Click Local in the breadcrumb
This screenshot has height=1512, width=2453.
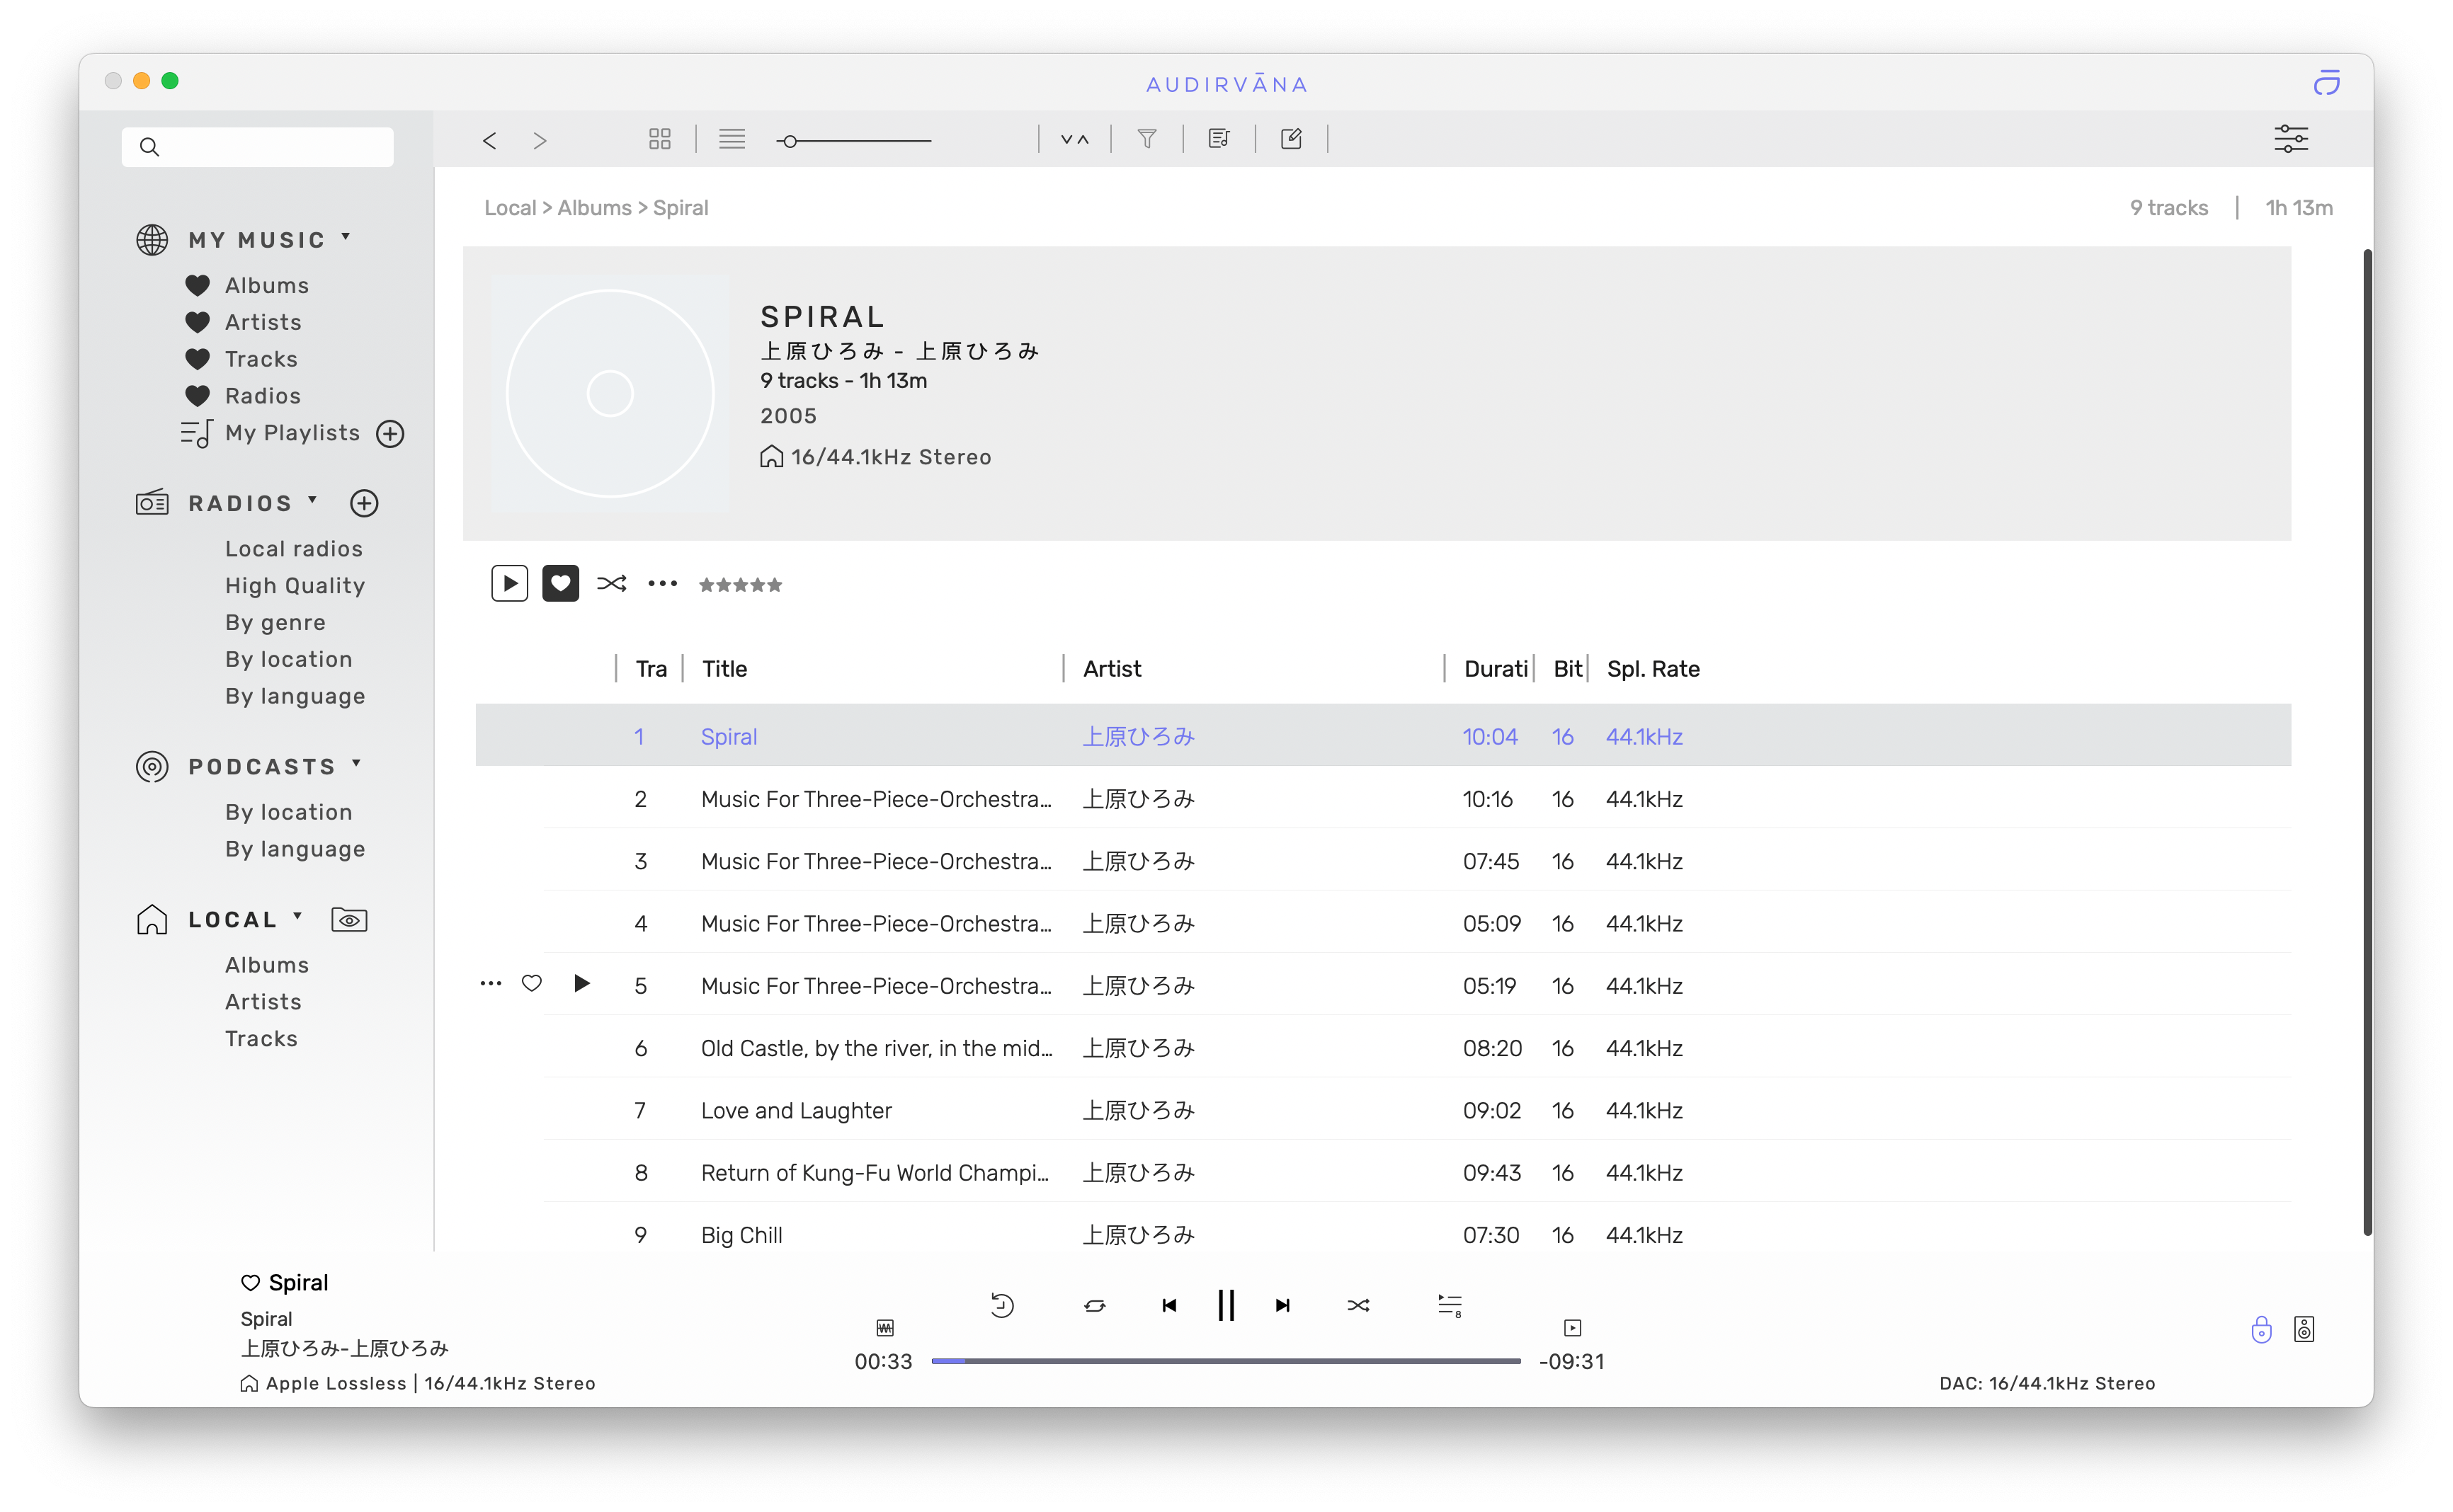coord(510,208)
